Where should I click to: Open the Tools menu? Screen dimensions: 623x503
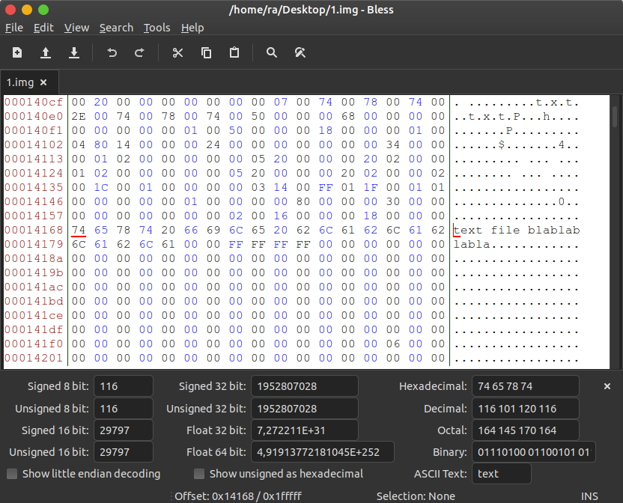click(156, 28)
